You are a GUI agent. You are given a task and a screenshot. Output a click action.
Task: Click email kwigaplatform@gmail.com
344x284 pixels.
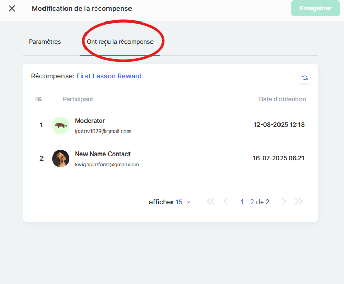point(107,164)
